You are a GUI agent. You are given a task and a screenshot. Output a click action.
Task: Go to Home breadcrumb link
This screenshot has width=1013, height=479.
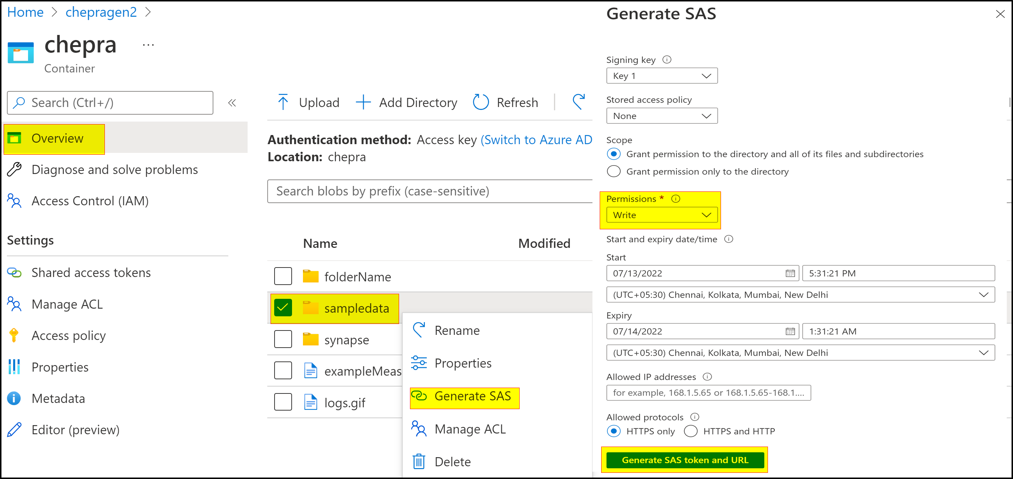point(25,12)
